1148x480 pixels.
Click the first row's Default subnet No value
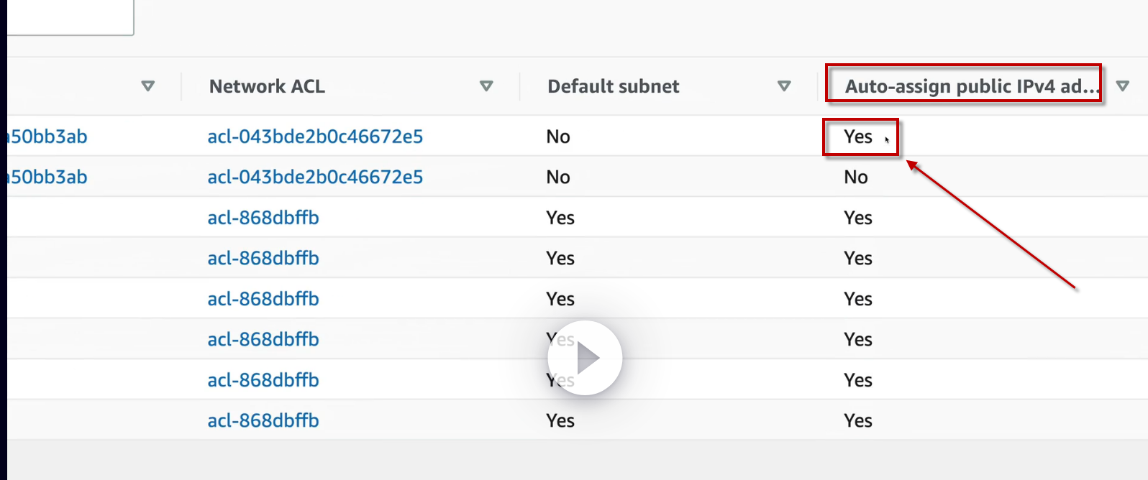[x=558, y=137]
